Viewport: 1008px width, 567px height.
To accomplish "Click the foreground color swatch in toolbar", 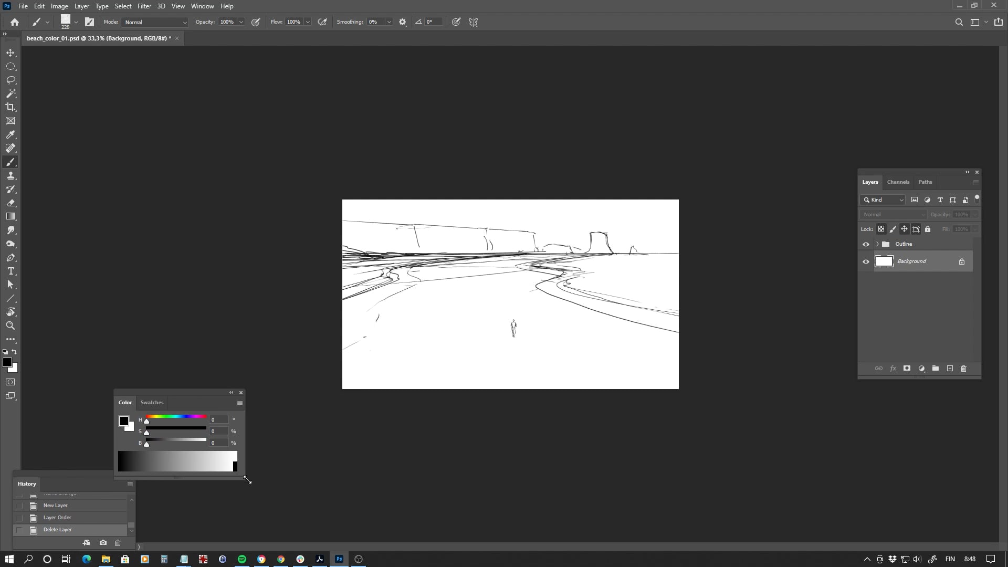I will pos(7,362).
